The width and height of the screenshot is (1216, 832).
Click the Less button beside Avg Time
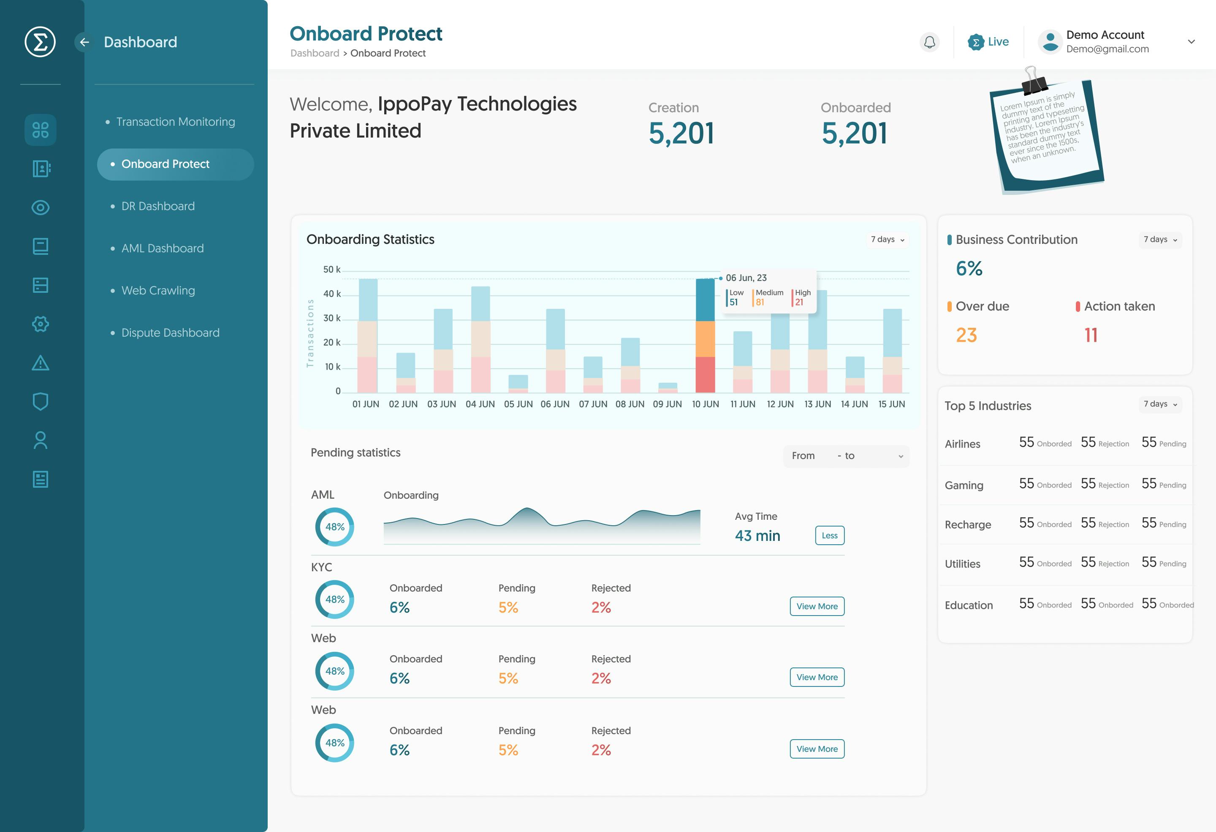click(x=829, y=535)
